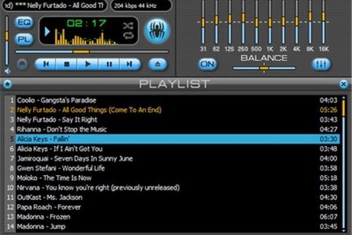Toggle repeat mode icon
This screenshot has height=235, width=352.
pyautogui.click(x=128, y=35)
